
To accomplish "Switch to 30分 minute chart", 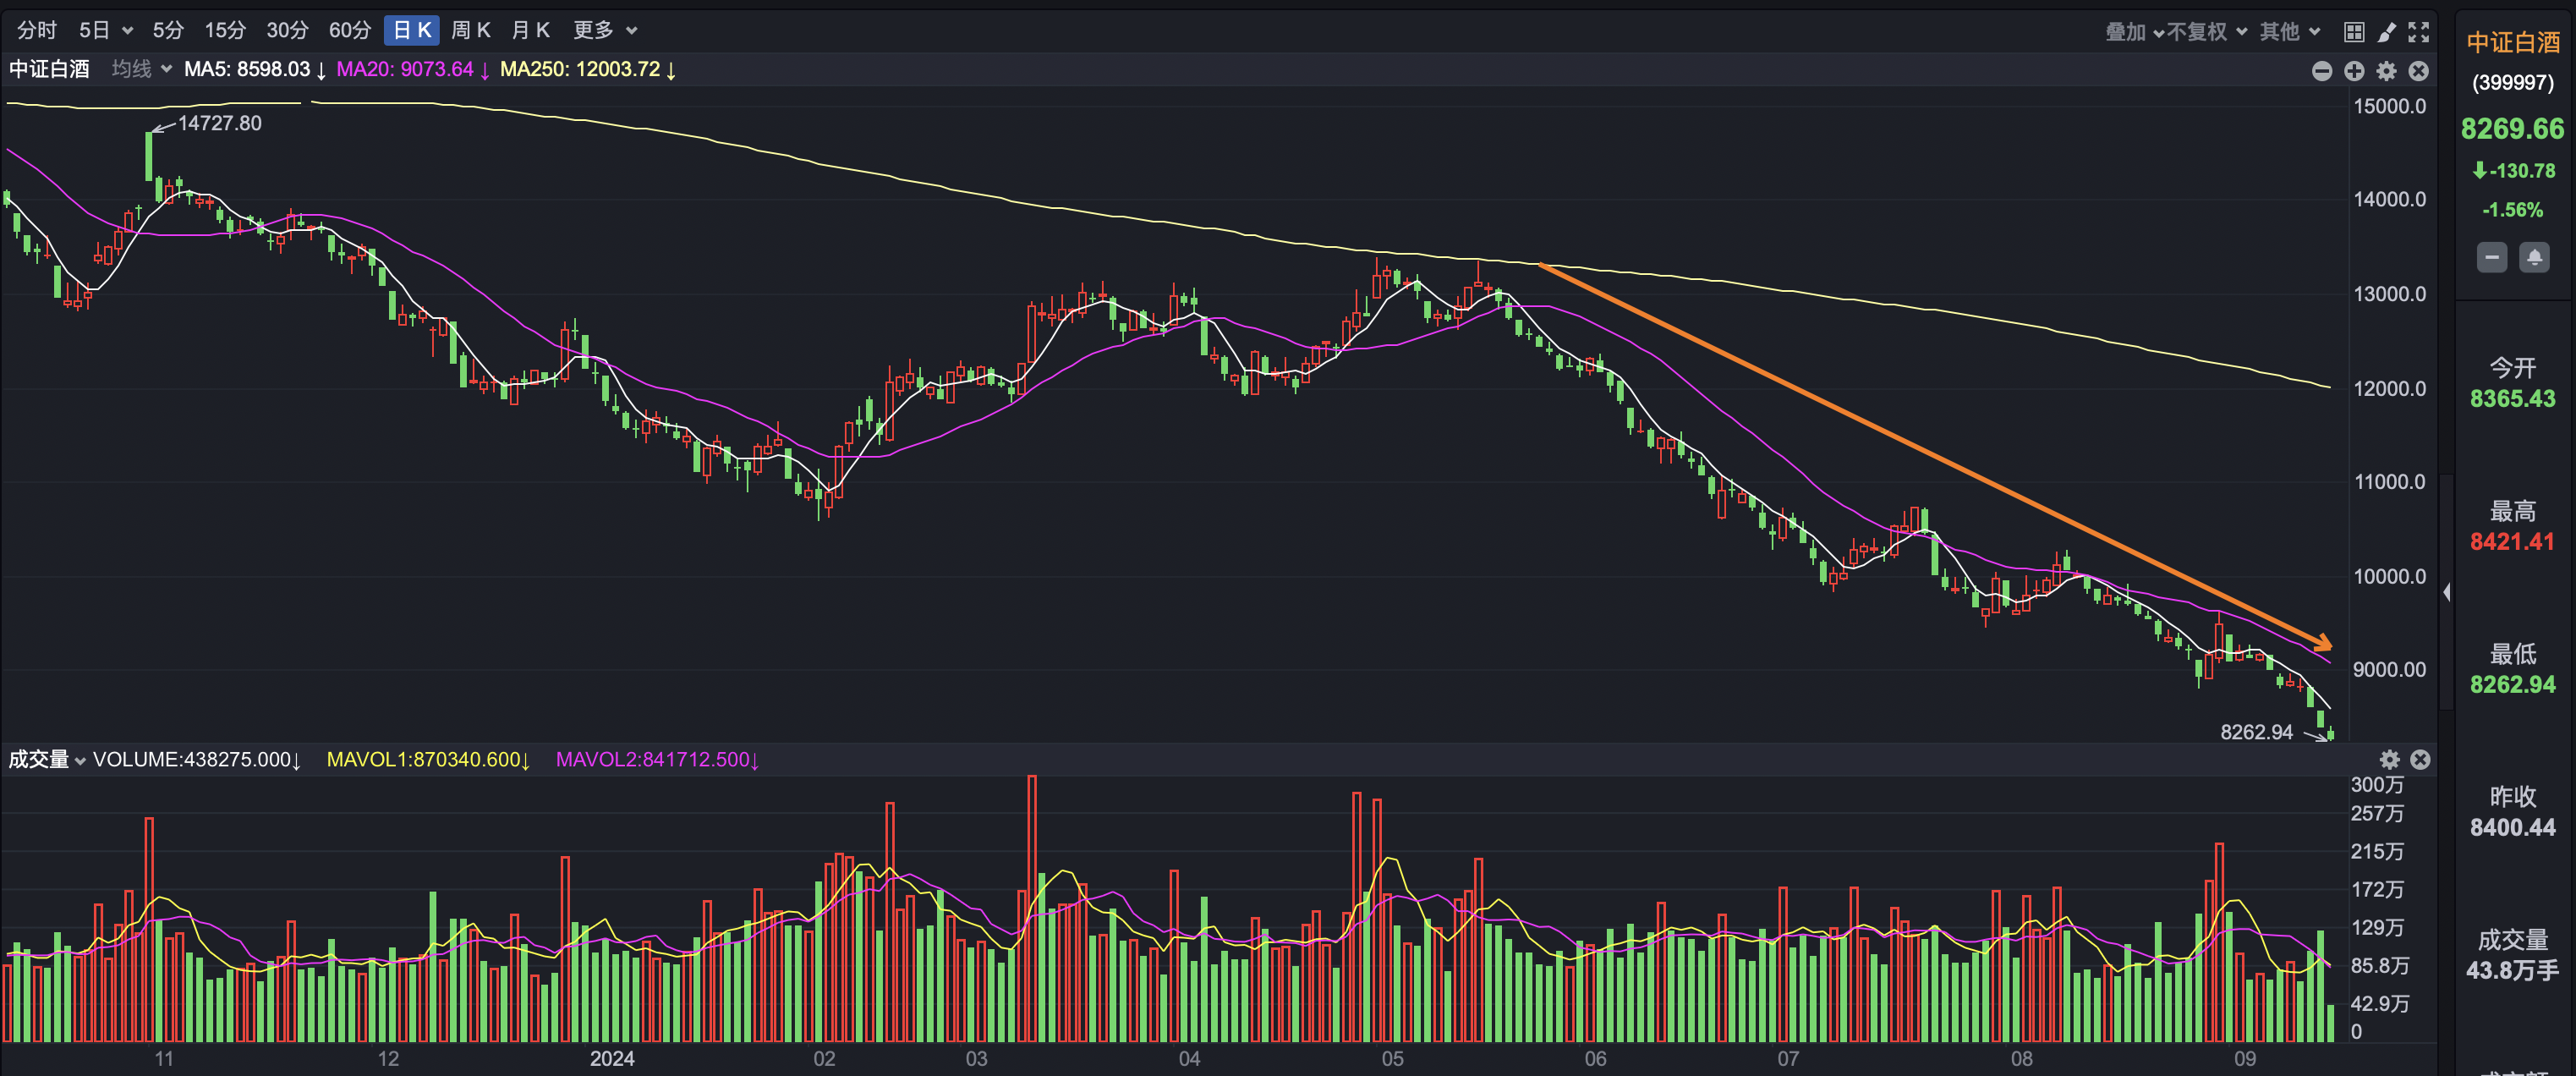I will pyautogui.click(x=287, y=30).
